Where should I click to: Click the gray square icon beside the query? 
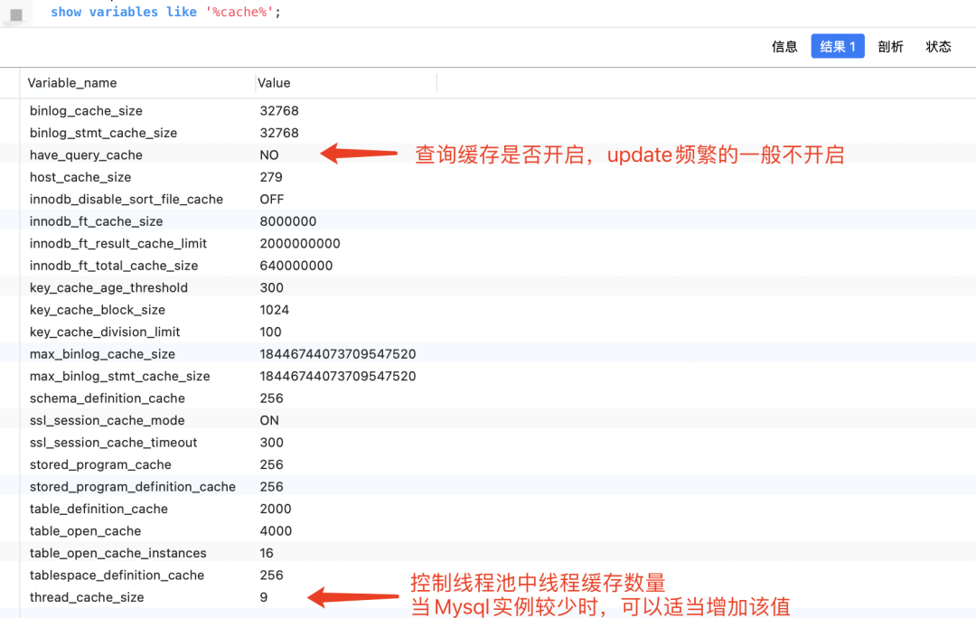[15, 14]
